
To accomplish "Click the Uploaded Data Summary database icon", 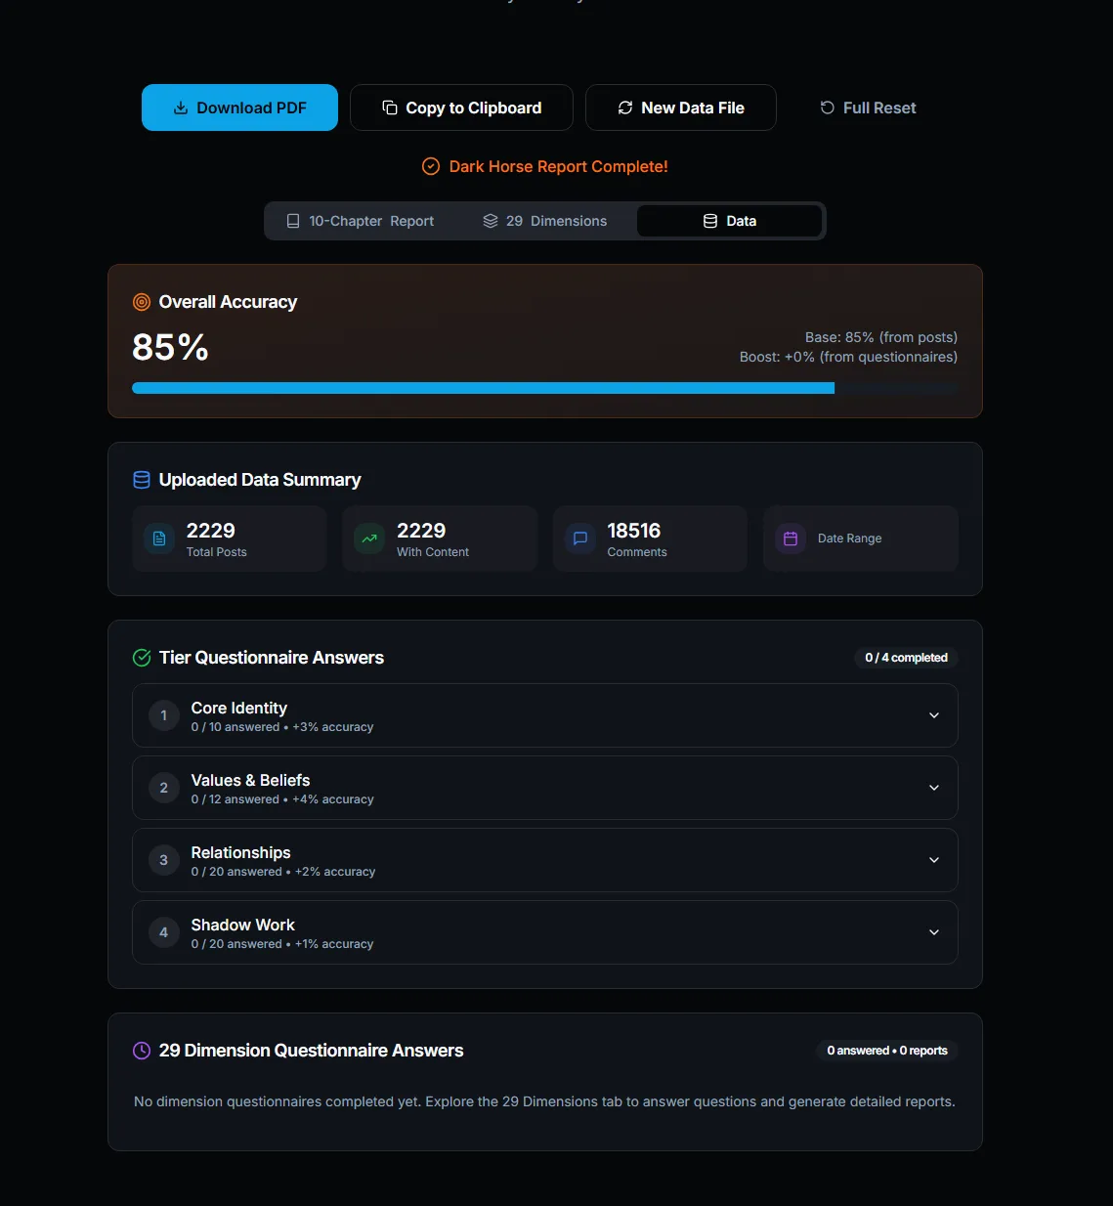I will (142, 480).
